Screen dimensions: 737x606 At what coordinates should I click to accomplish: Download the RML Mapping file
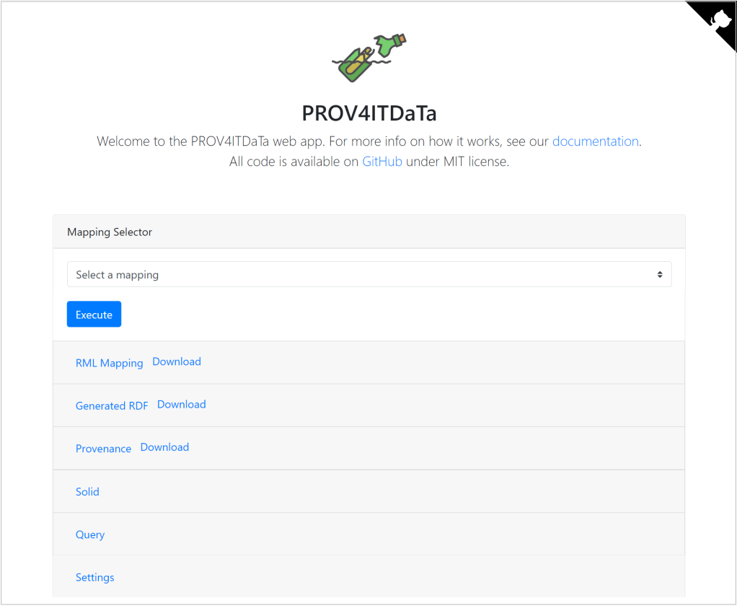[177, 361]
